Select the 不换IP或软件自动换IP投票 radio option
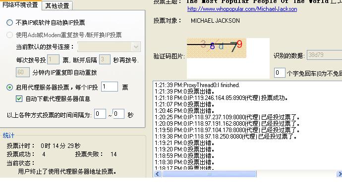The image size is (342, 190). pyautogui.click(x=9, y=22)
